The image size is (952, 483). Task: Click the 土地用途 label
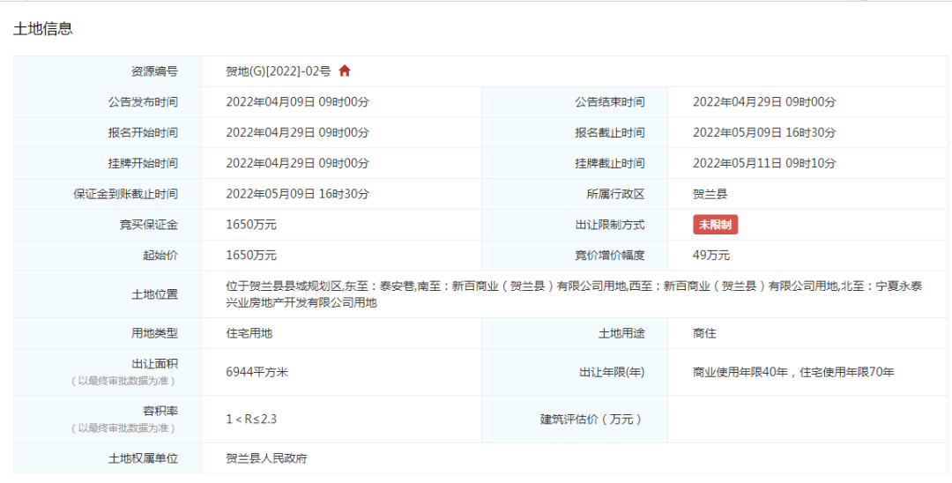(621, 333)
